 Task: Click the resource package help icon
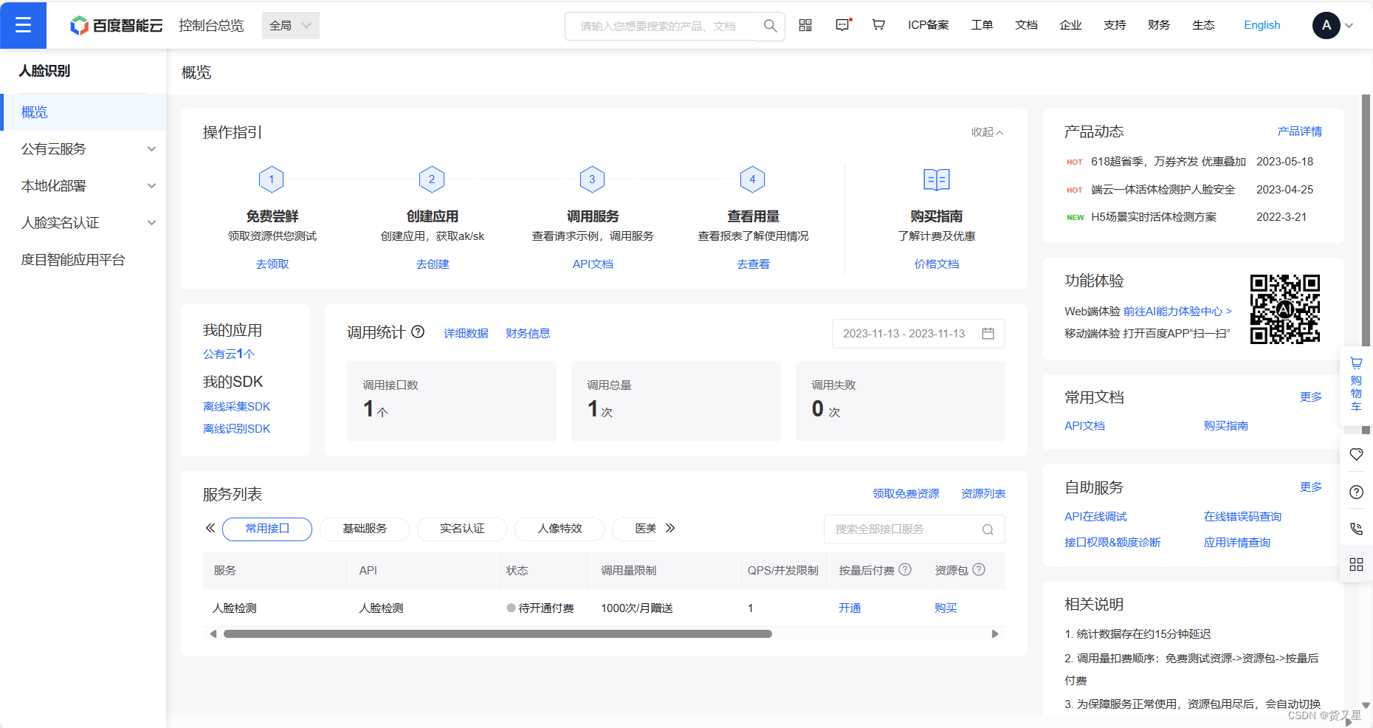coord(979,570)
